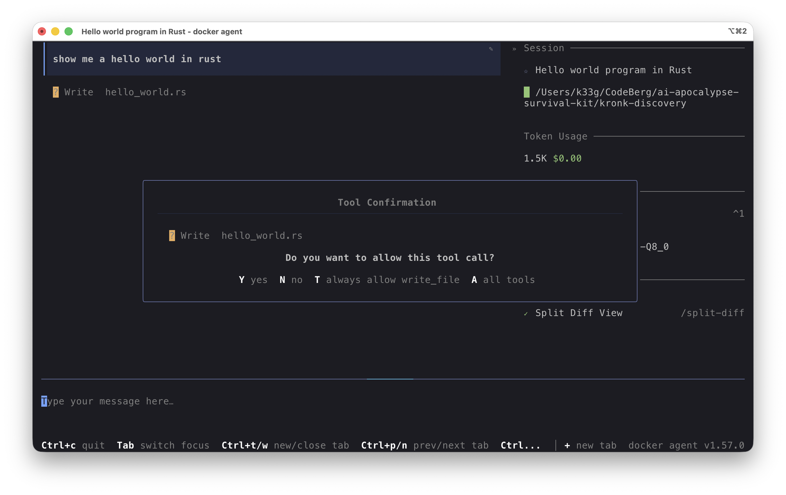Click the green block icon beside the working directory path
The width and height of the screenshot is (786, 495).
pos(526,92)
